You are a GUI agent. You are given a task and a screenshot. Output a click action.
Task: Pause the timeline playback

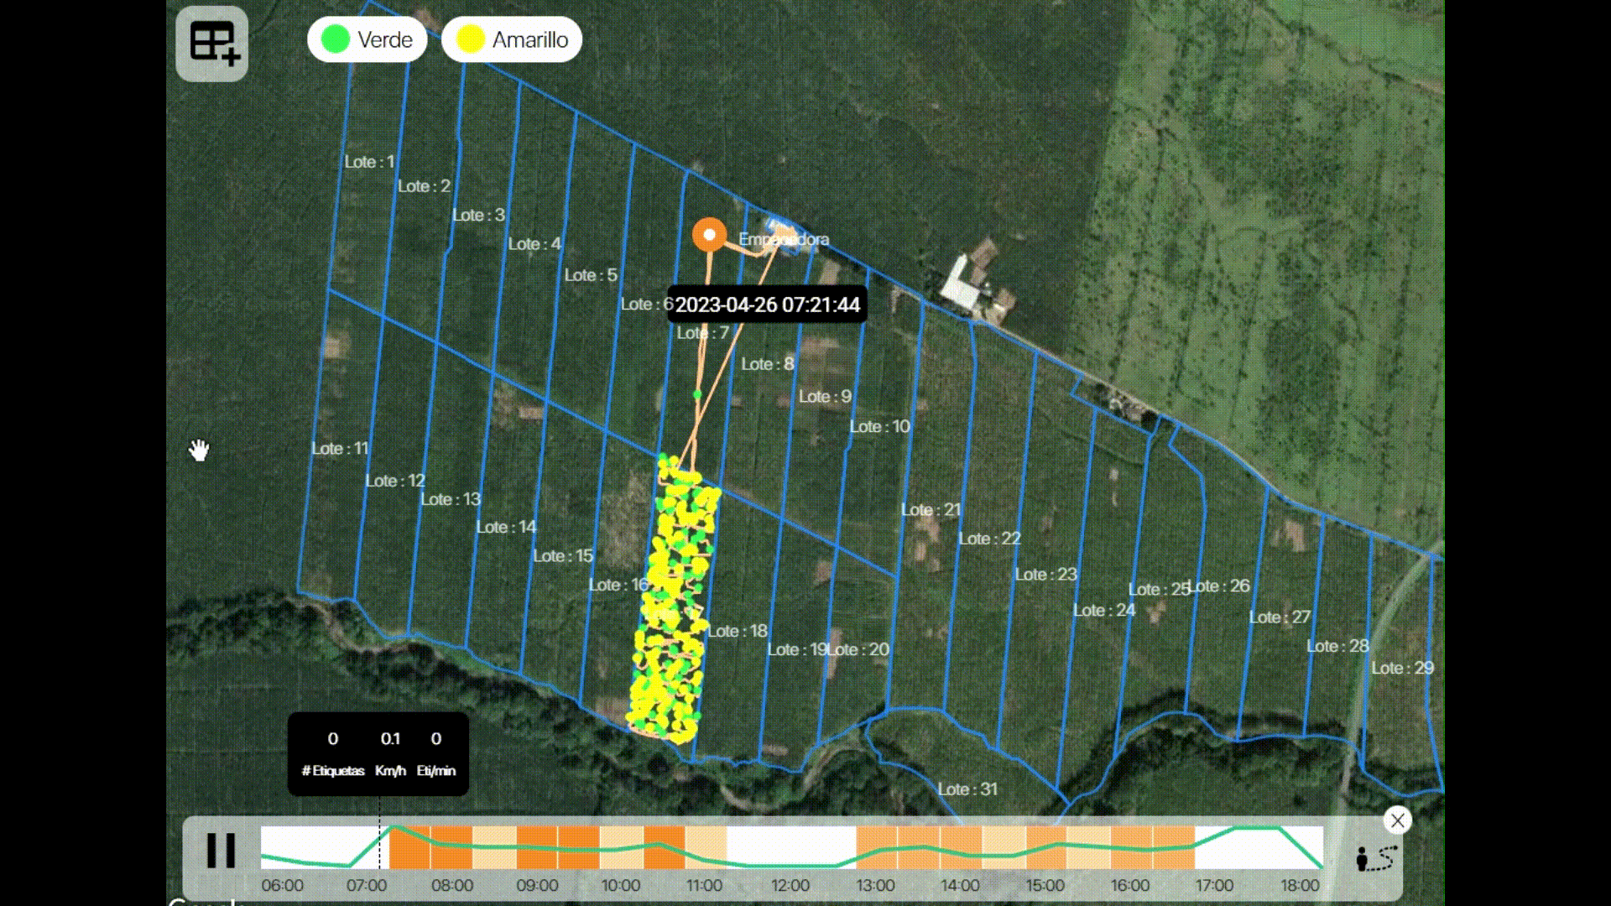tap(222, 851)
